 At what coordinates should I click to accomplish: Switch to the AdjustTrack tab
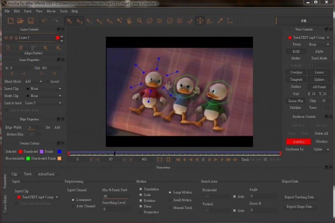46,174
